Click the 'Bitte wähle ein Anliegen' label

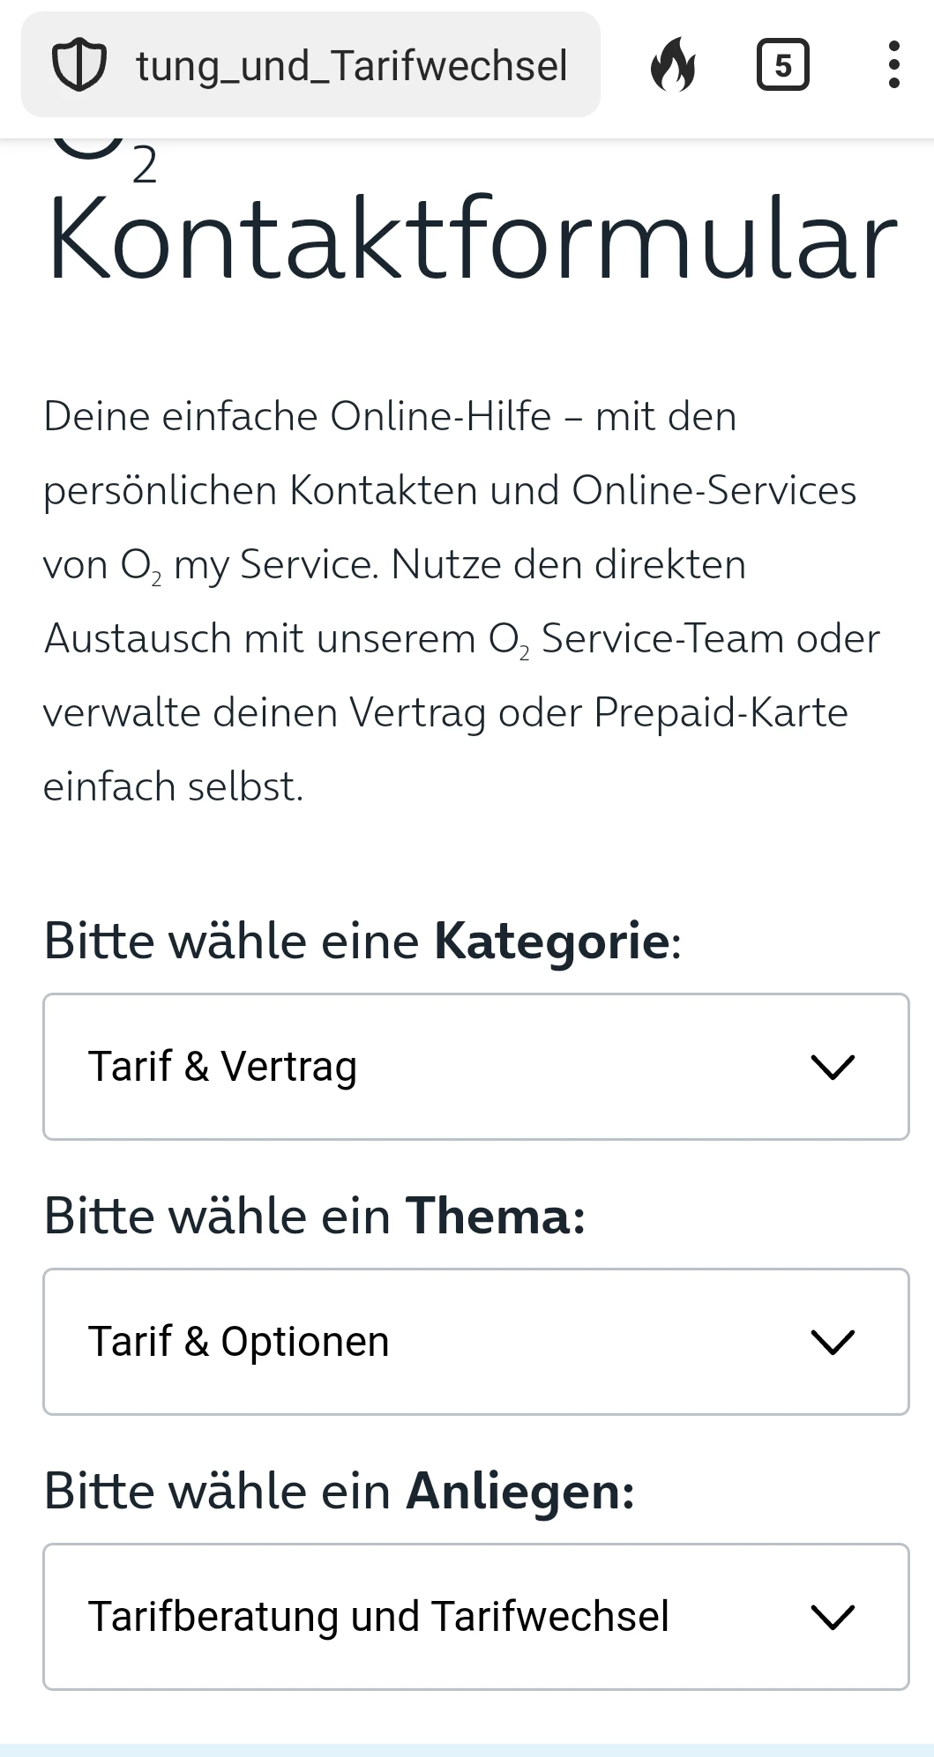(339, 1492)
